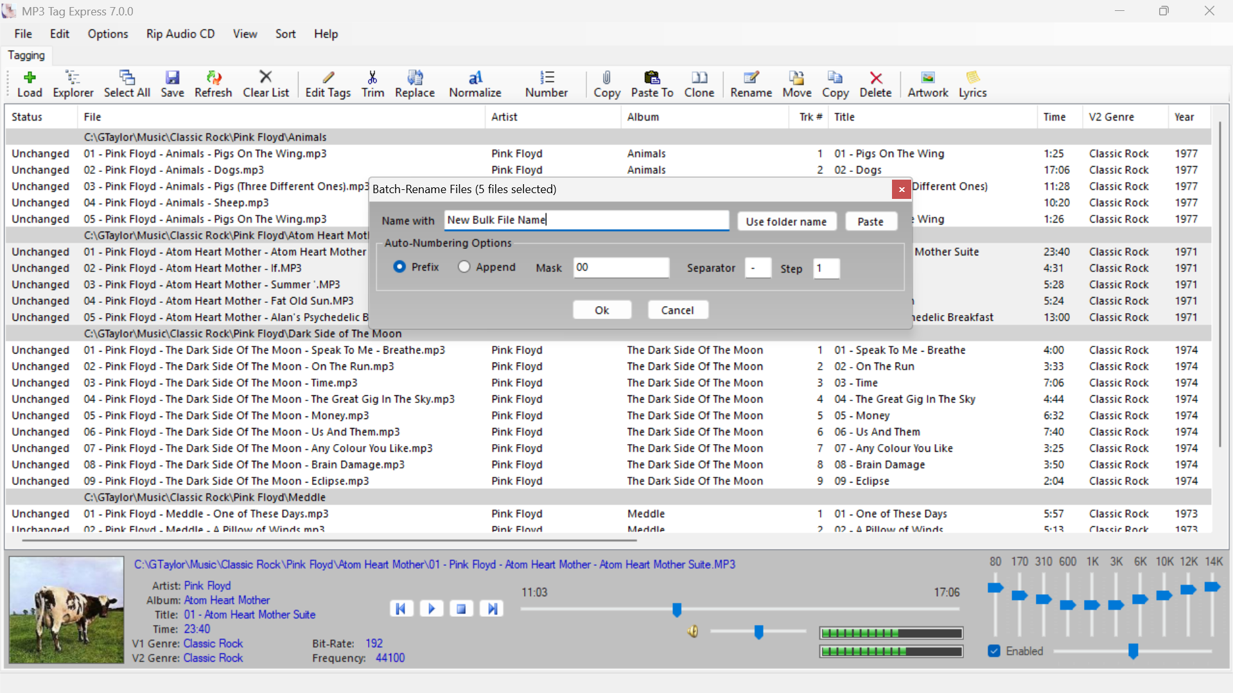Click the volume speaker icon
Screen dimensions: 1233x693
[693, 632]
